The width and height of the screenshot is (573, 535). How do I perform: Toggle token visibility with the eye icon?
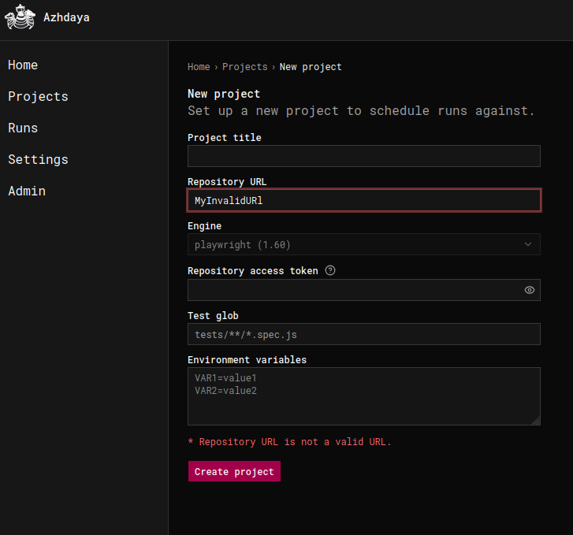(x=529, y=290)
